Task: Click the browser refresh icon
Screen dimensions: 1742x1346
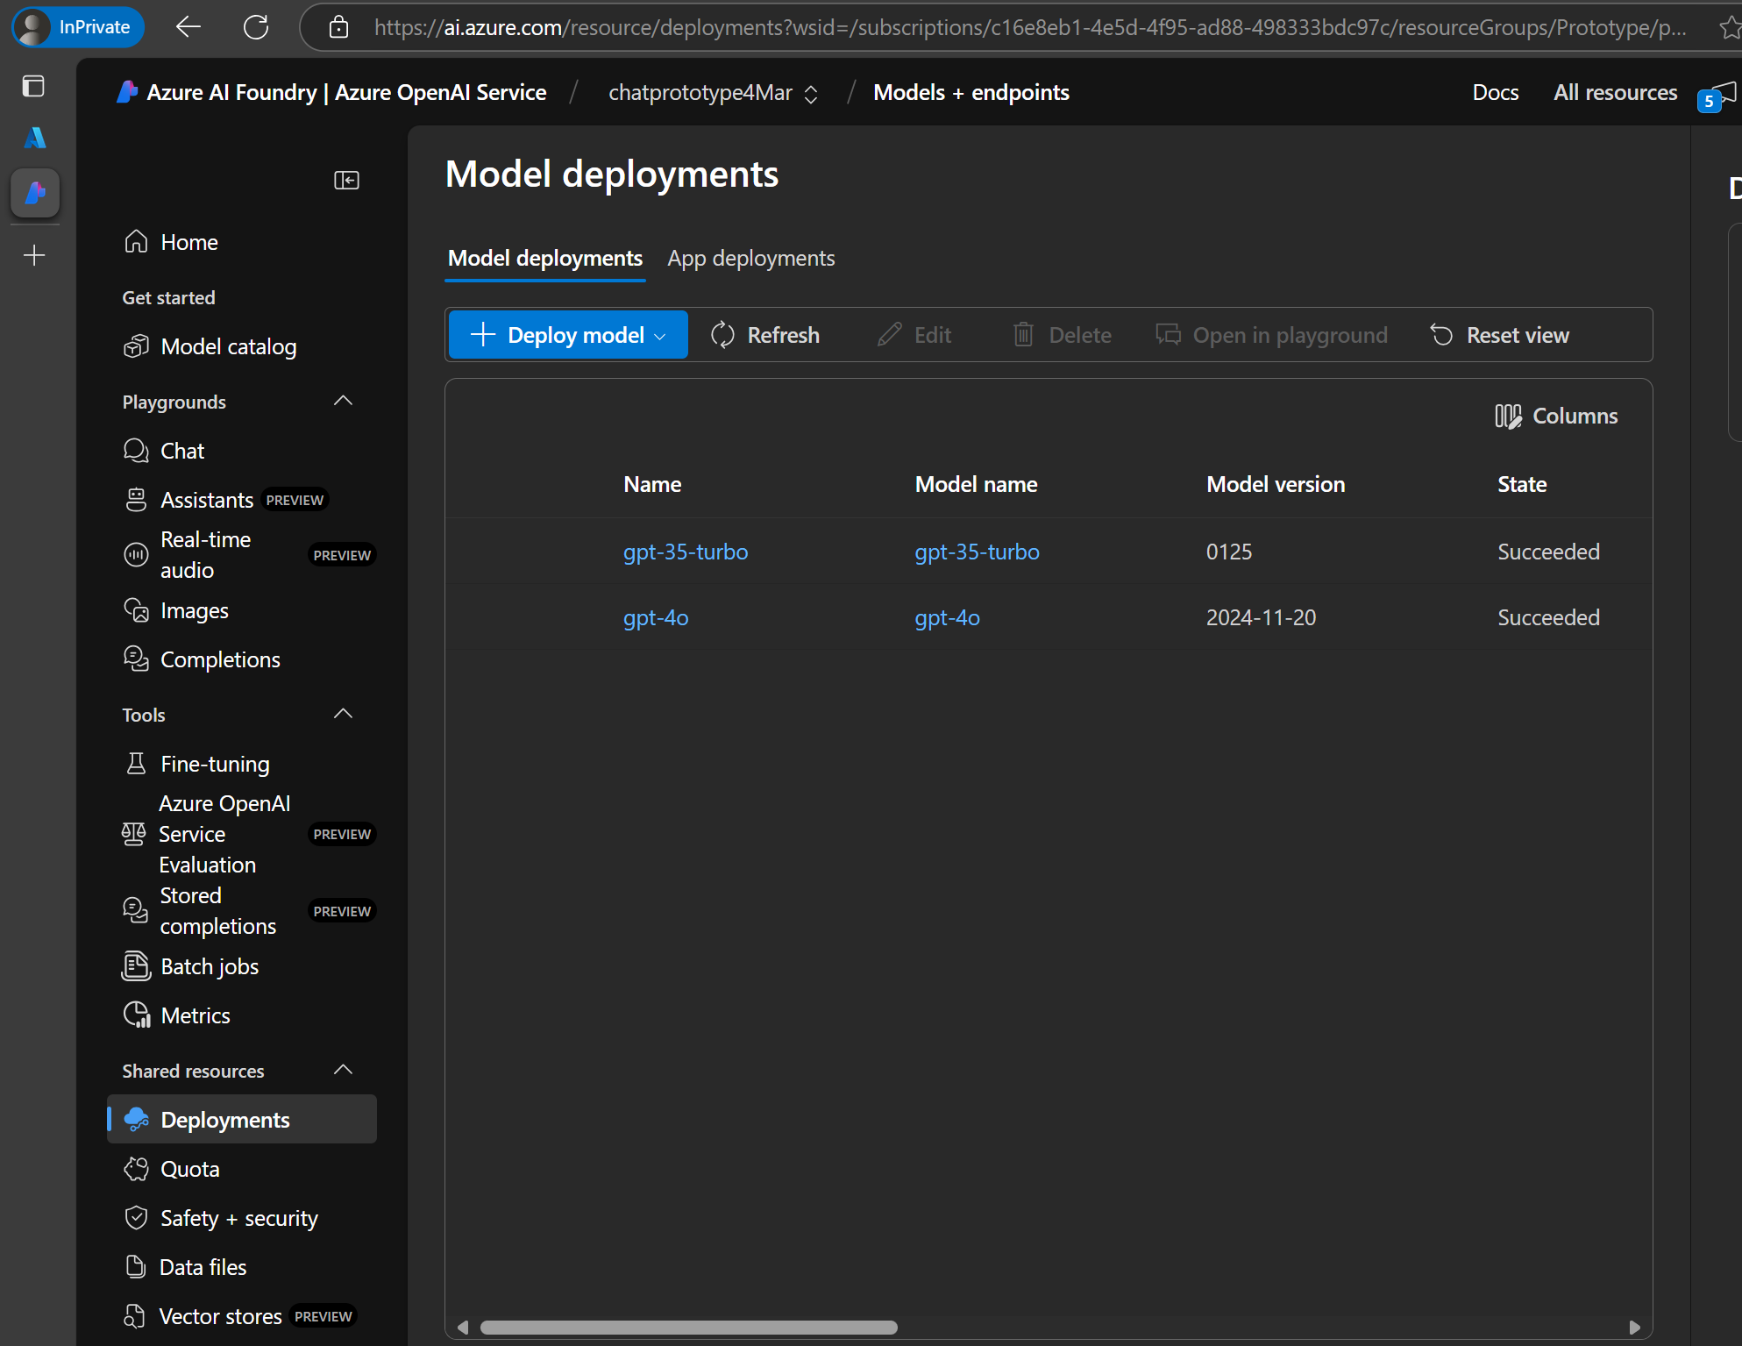Action: pyautogui.click(x=256, y=27)
